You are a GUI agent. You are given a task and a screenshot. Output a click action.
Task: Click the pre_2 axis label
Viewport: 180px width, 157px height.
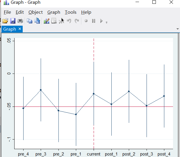tap(58, 154)
